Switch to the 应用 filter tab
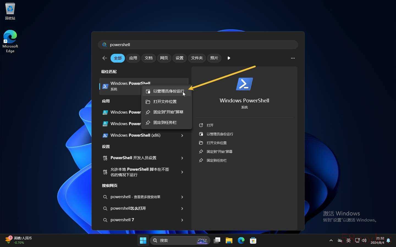This screenshot has width=396, height=247. [x=133, y=58]
